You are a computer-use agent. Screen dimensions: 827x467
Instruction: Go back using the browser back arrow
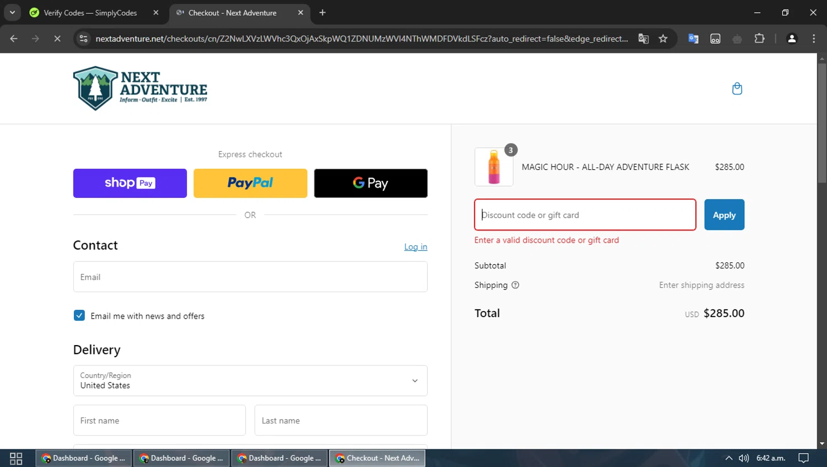click(x=14, y=39)
